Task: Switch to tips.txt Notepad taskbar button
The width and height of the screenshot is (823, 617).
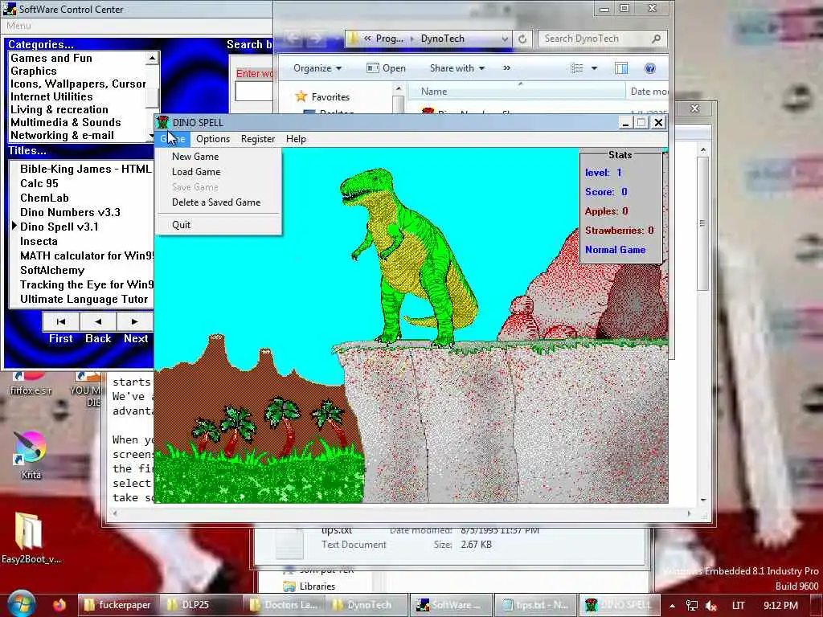Action: (x=535, y=605)
